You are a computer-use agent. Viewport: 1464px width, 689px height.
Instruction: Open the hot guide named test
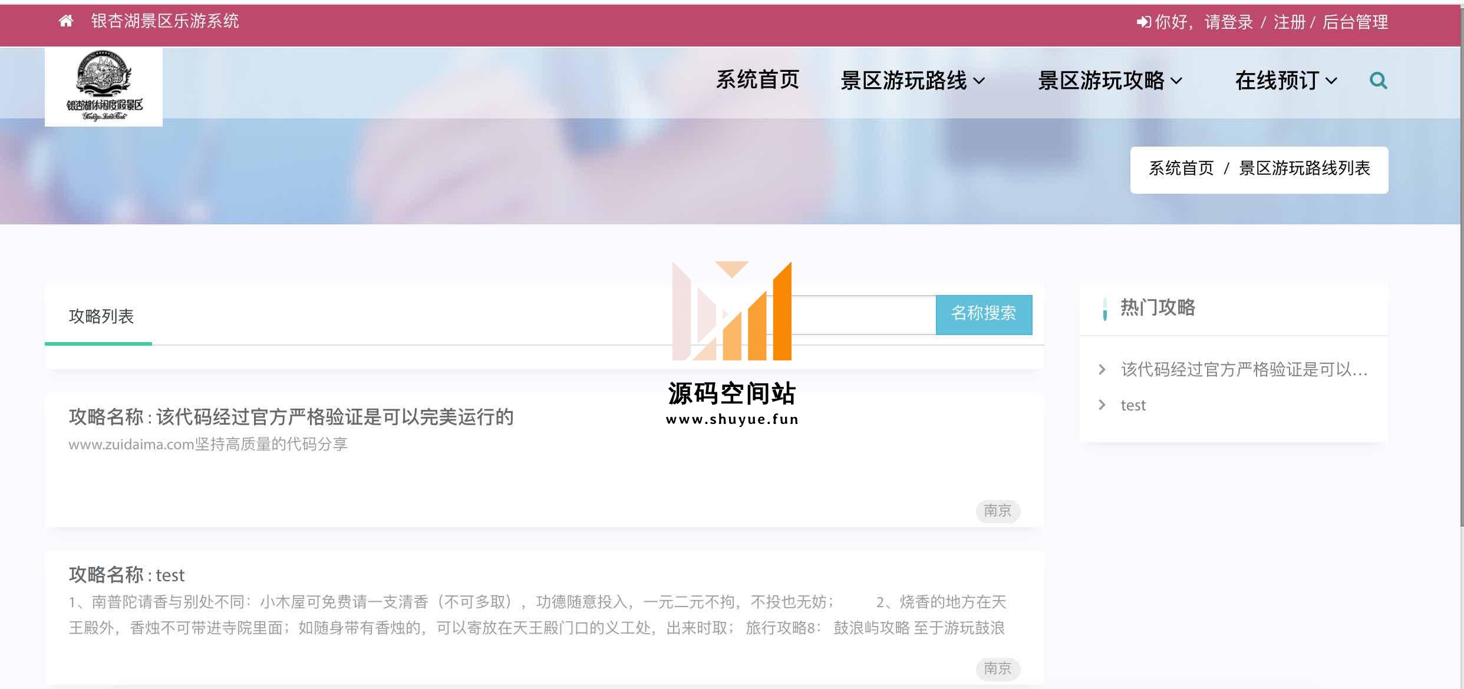(1133, 405)
